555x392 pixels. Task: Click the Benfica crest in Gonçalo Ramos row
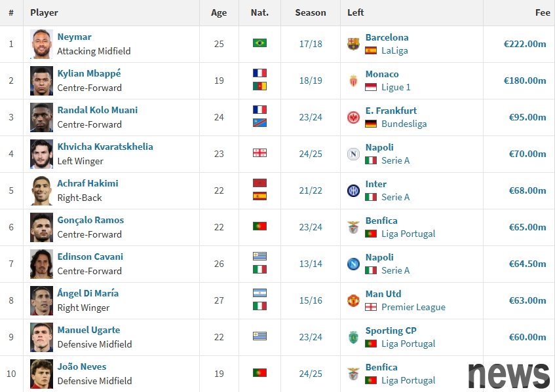coord(353,227)
